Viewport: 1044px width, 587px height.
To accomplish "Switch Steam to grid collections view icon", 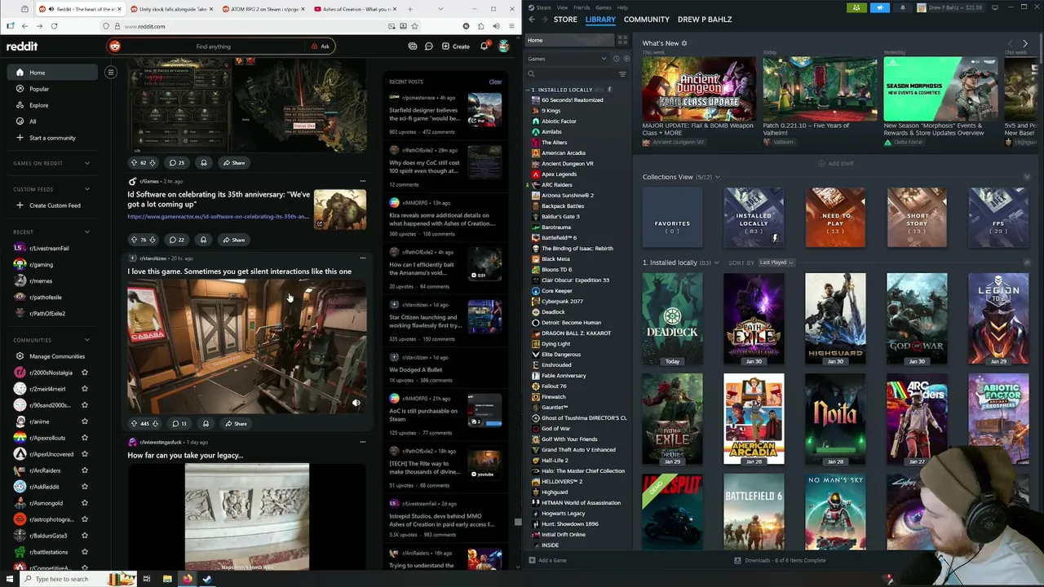I will coord(622,40).
